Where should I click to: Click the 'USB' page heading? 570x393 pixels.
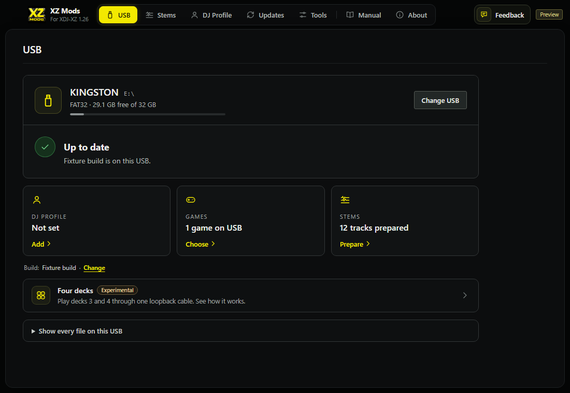click(32, 50)
